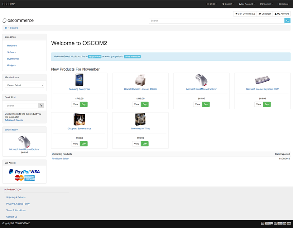The height and width of the screenshot is (228, 293).
Task: Click the 'create an account' button
Action: (132, 57)
